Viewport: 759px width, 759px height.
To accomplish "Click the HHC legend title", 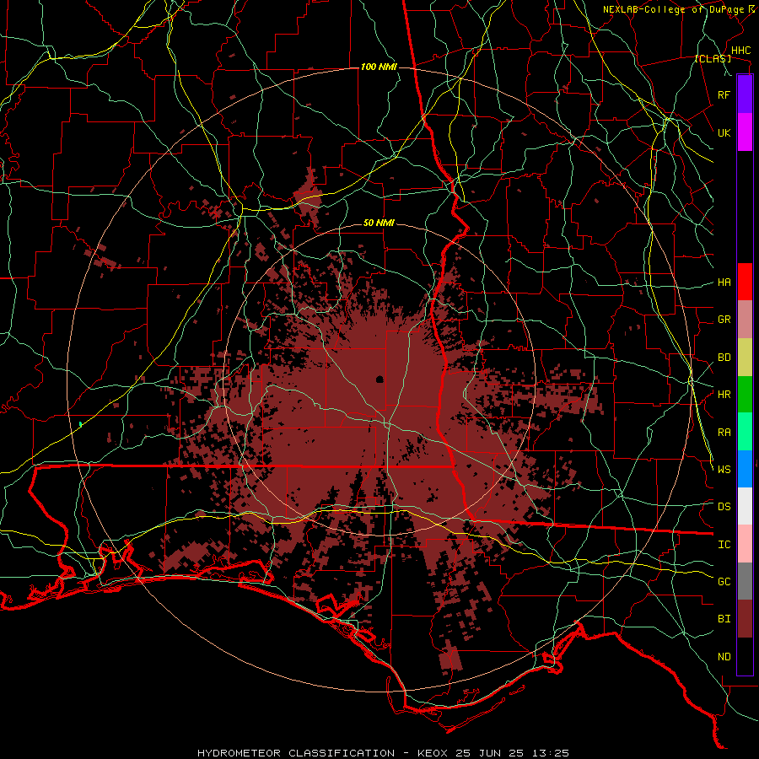I will pyautogui.click(x=740, y=51).
